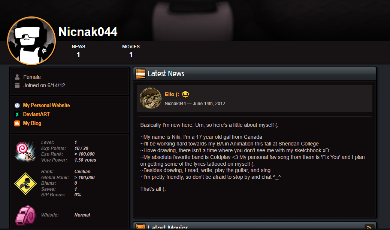Click the Nicnak044 profile avatar
This screenshot has height=230, width=390.
(31, 41)
